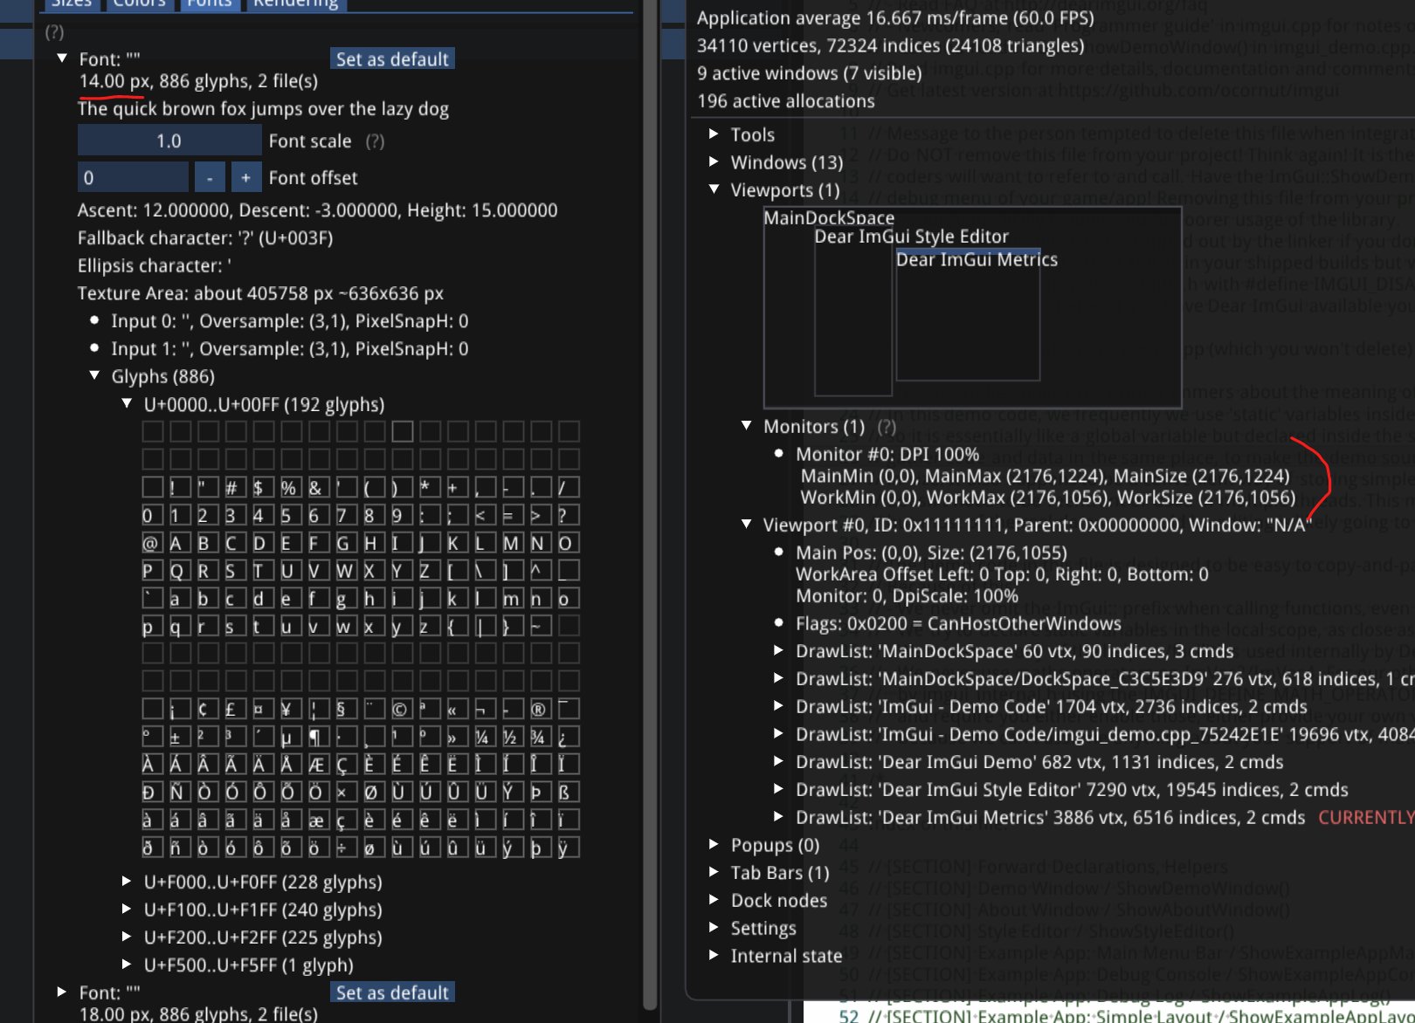Click the & ampersand glyph cell
This screenshot has width=1415, height=1023.
pyautogui.click(x=319, y=487)
